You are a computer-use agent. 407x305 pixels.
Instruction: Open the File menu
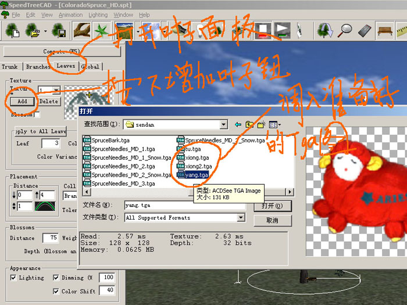point(16,15)
